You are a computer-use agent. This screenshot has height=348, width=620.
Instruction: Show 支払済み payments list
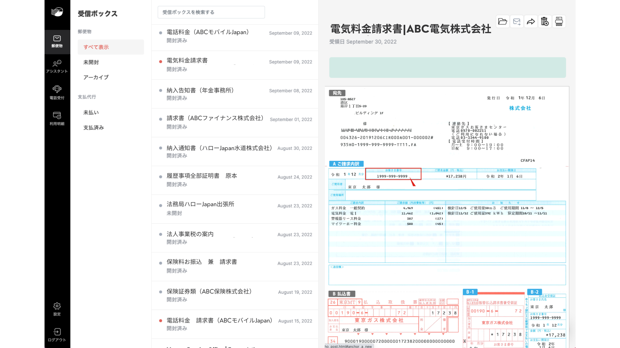tap(93, 128)
